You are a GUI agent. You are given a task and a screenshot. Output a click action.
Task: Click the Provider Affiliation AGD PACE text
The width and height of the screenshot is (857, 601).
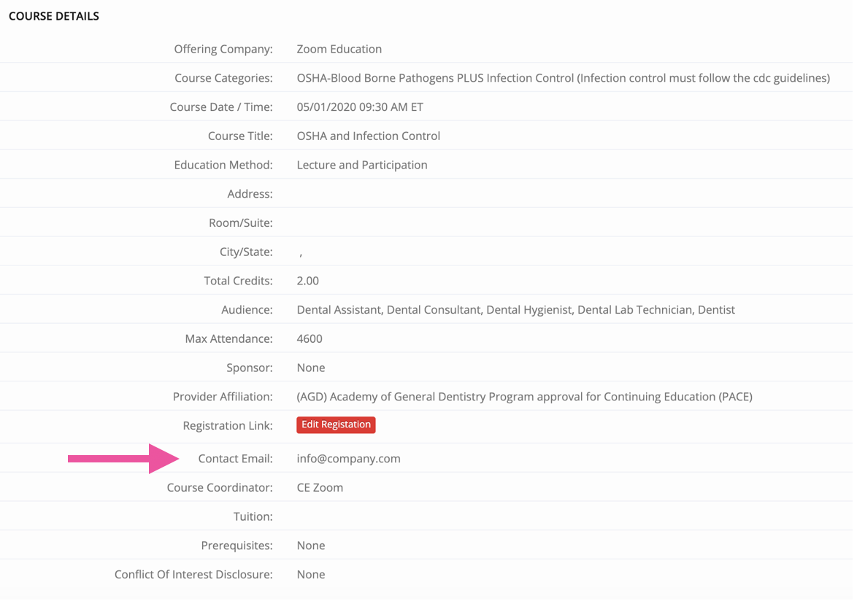click(x=525, y=396)
